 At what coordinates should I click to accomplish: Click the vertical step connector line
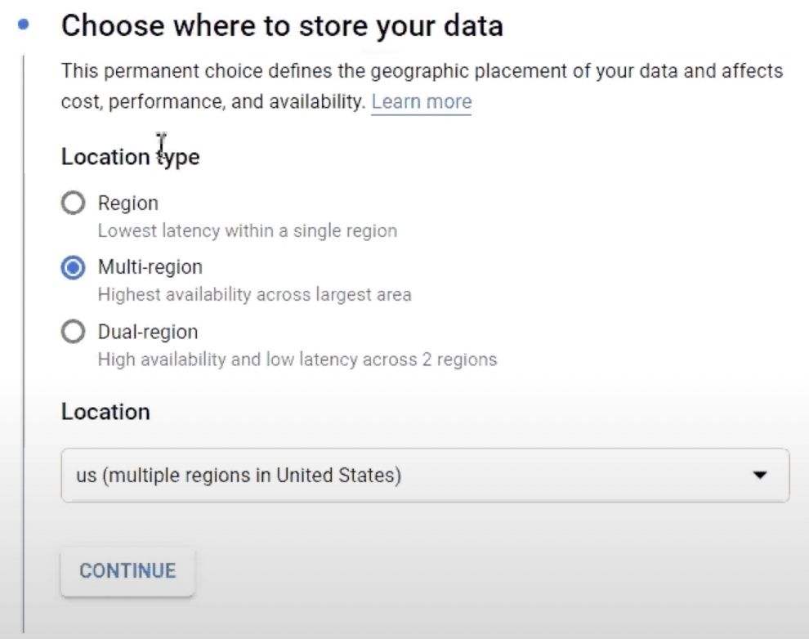tap(23, 343)
